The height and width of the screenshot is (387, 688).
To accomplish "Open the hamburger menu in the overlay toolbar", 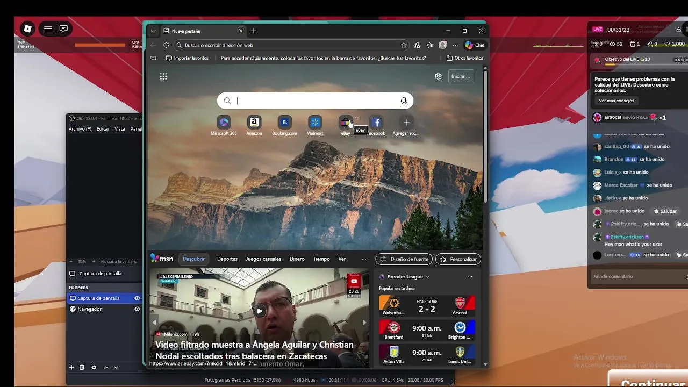I will (48, 28).
